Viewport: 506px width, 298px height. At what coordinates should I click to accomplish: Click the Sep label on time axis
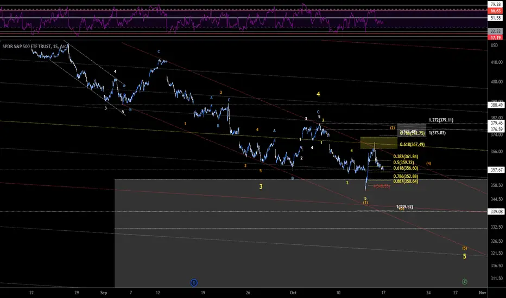pyautogui.click(x=104, y=293)
